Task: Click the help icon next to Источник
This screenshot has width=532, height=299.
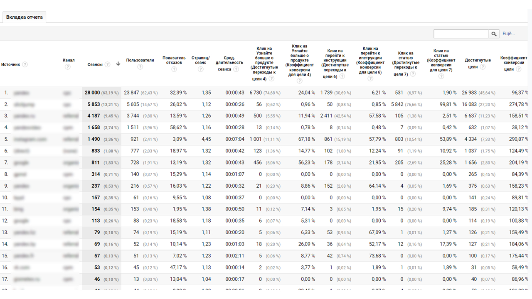Action: (25, 65)
